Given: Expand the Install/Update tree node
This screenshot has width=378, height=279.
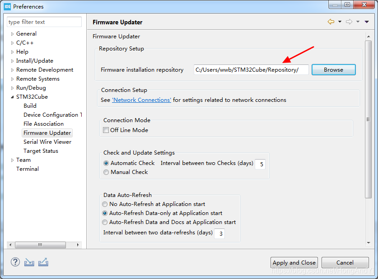Looking at the screenshot, I should click(12, 61).
